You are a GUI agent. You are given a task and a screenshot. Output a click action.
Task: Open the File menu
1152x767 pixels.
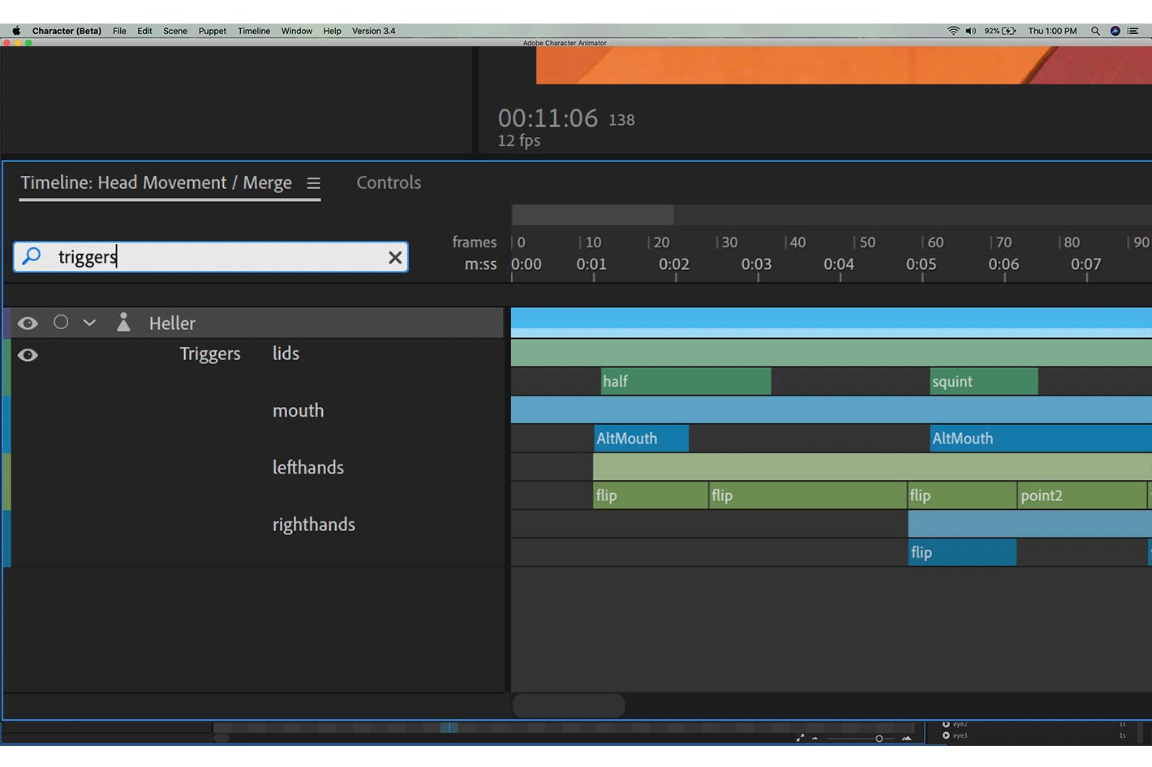pos(119,31)
